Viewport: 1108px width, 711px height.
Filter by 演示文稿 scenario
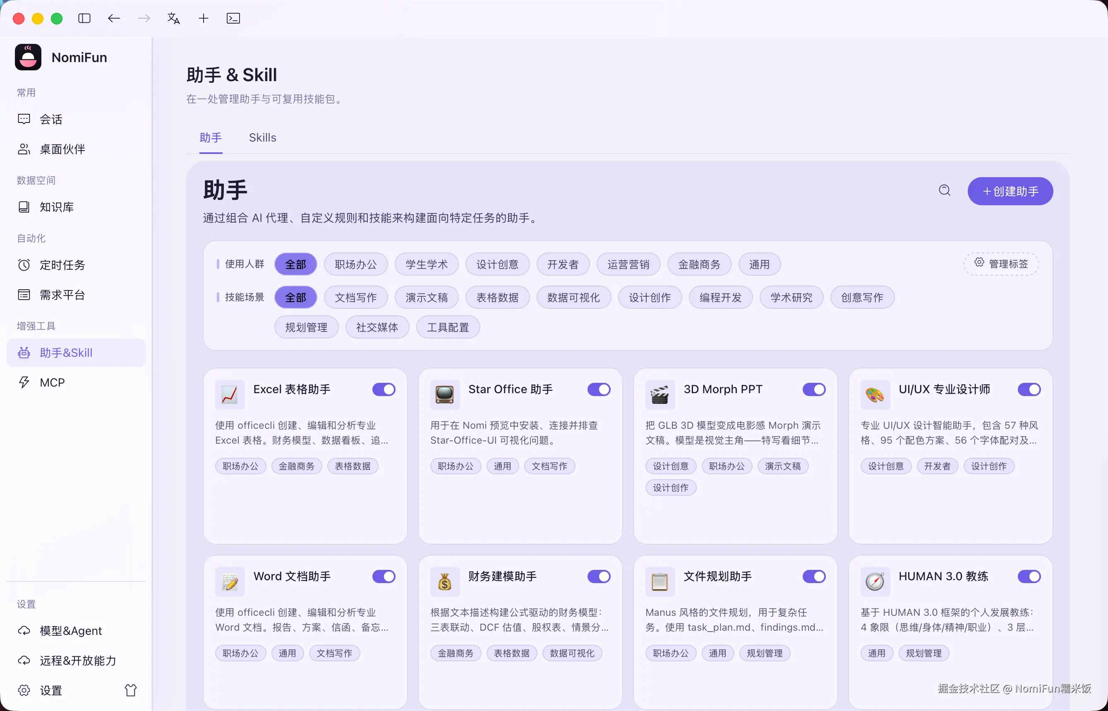click(x=427, y=297)
